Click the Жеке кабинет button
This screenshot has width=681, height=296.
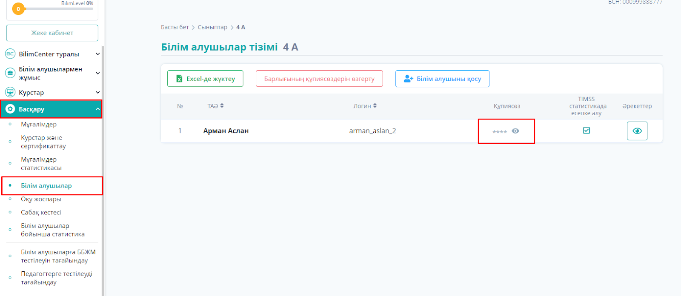[x=52, y=33]
